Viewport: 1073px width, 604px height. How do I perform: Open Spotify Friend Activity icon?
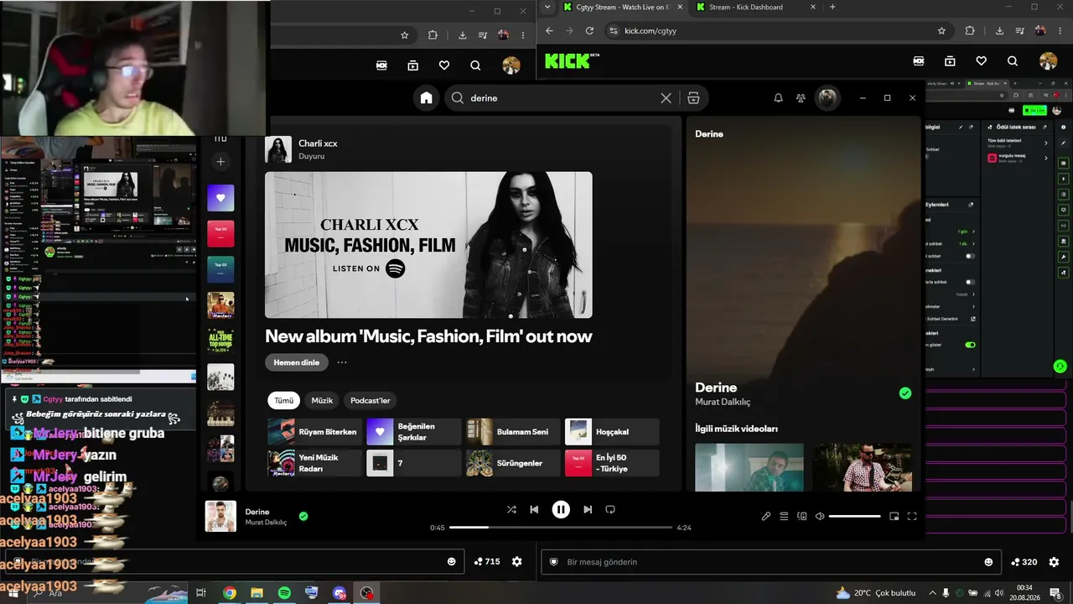801,98
